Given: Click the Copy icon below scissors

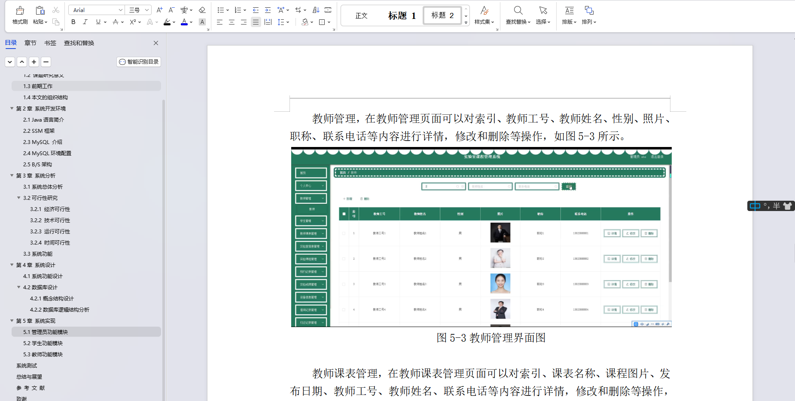Looking at the screenshot, I should click(x=56, y=22).
